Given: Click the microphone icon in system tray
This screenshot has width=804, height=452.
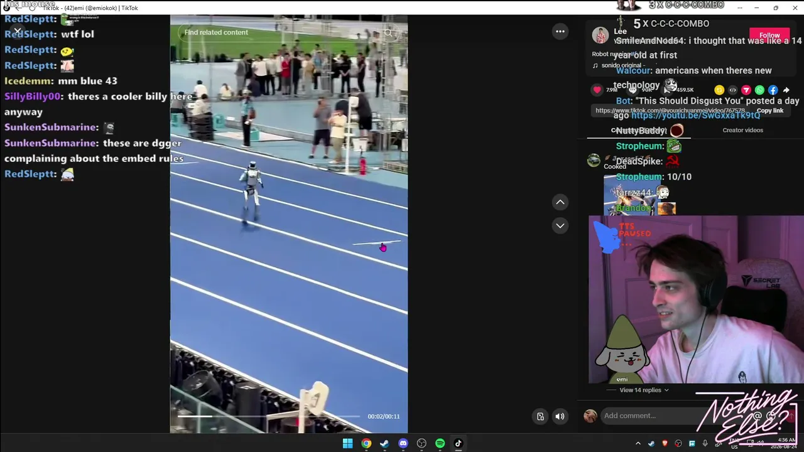Looking at the screenshot, I should 705,444.
